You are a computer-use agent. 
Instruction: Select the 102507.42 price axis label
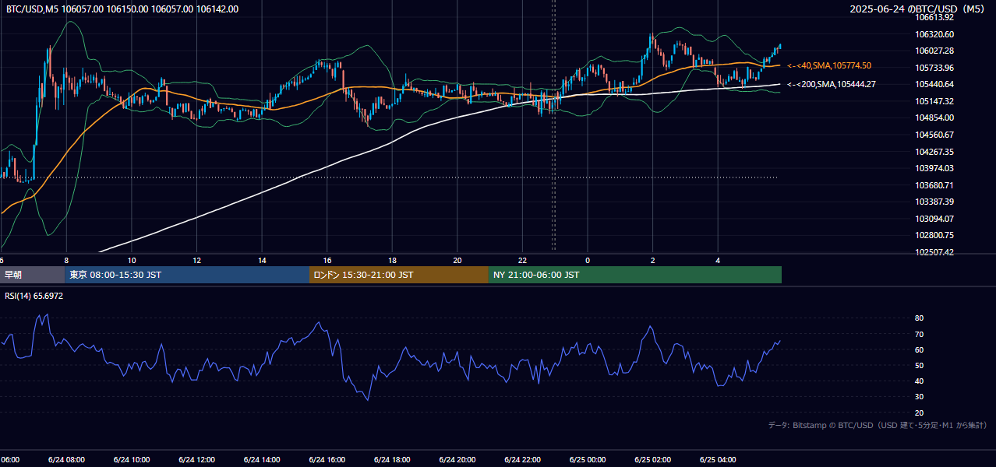(934, 252)
